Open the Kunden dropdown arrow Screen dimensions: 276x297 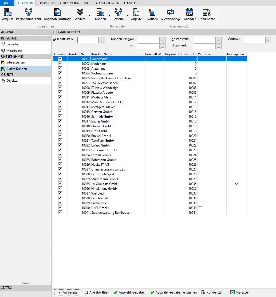click(109, 15)
